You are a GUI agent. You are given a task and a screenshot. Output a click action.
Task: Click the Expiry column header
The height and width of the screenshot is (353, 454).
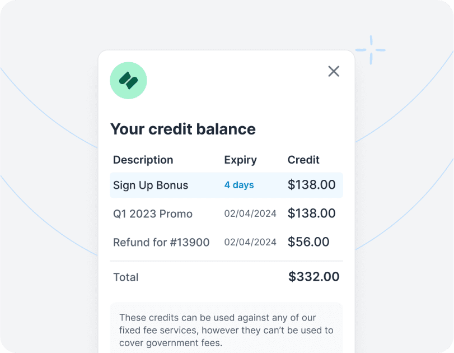[240, 160]
